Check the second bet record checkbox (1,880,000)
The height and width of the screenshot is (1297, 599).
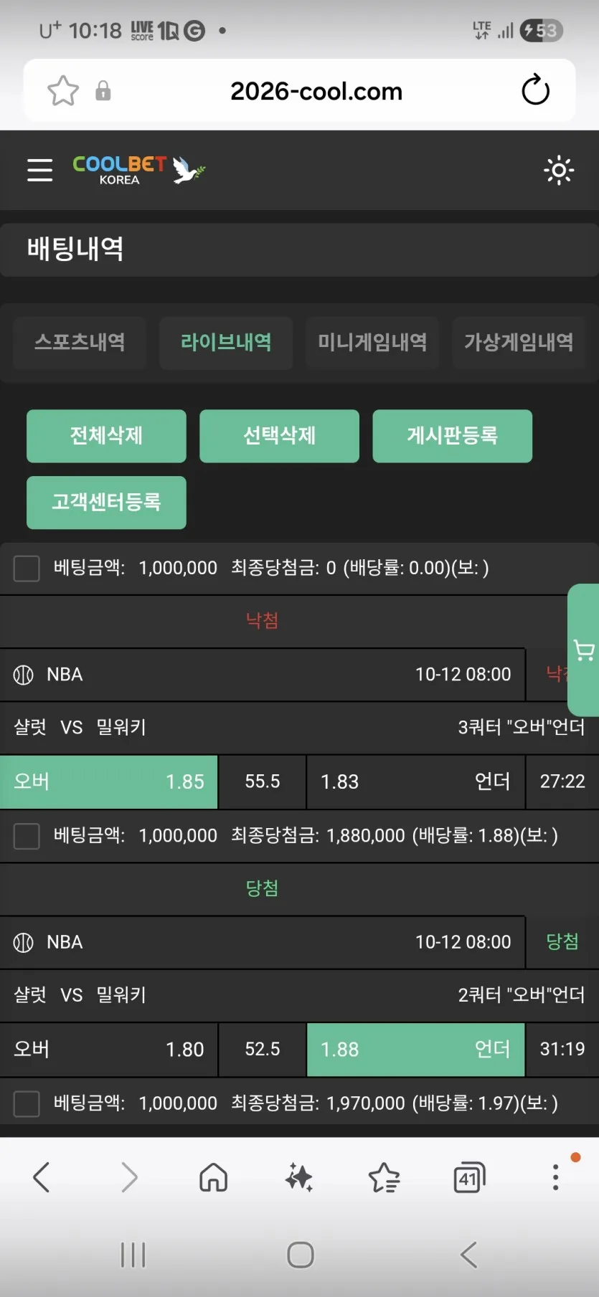(x=27, y=836)
